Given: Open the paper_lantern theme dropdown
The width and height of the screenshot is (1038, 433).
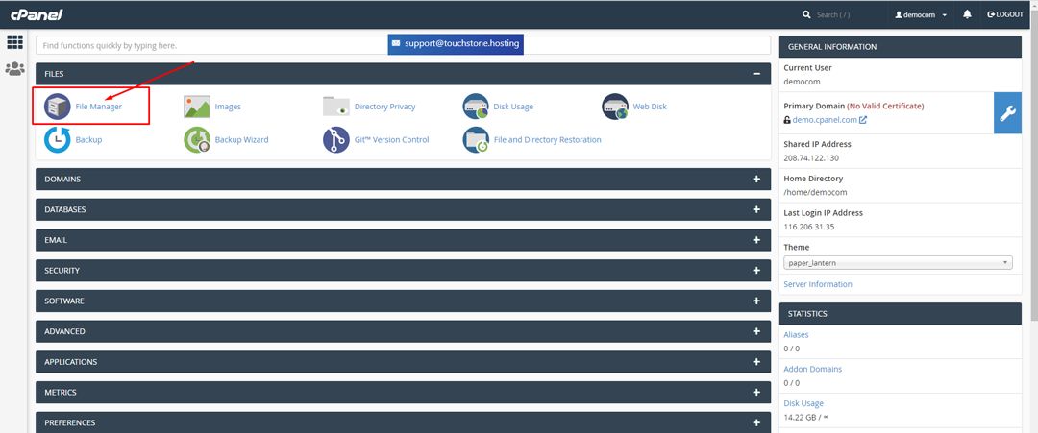Looking at the screenshot, I should coord(899,263).
